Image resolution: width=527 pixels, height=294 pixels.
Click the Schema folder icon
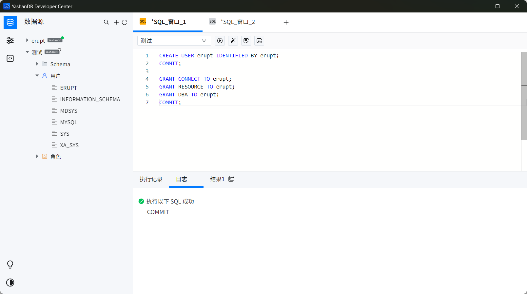45,64
